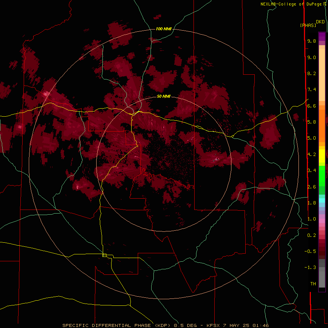Click the 5.0 color scale label

[x=312, y=138]
